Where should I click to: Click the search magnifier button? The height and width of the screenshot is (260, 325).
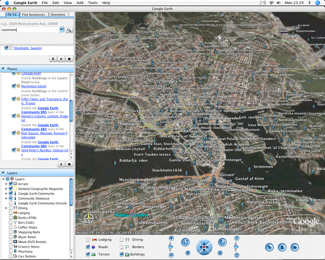coord(69,30)
